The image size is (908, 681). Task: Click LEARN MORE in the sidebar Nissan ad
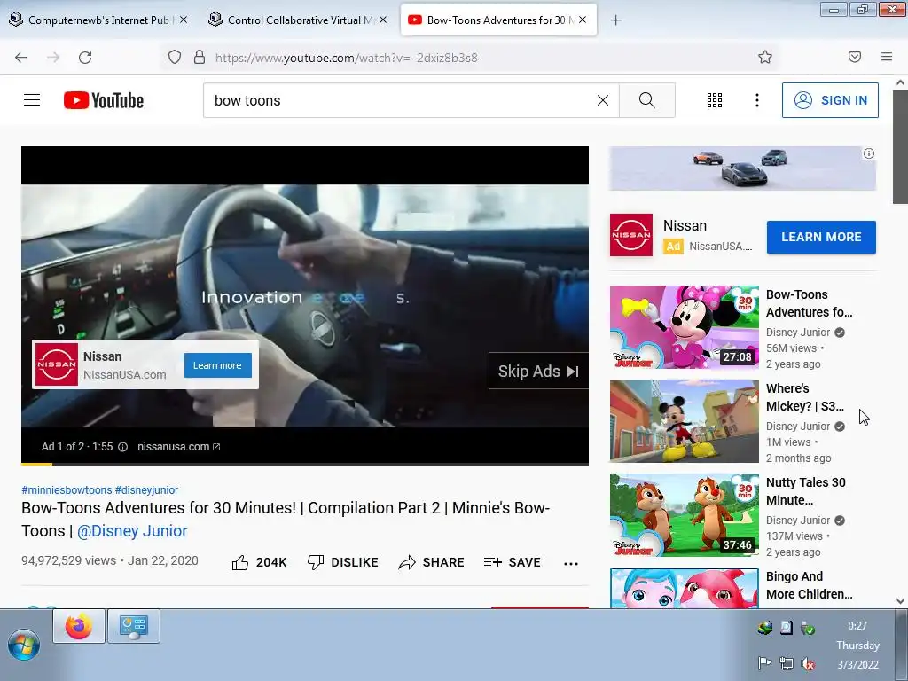point(821,237)
